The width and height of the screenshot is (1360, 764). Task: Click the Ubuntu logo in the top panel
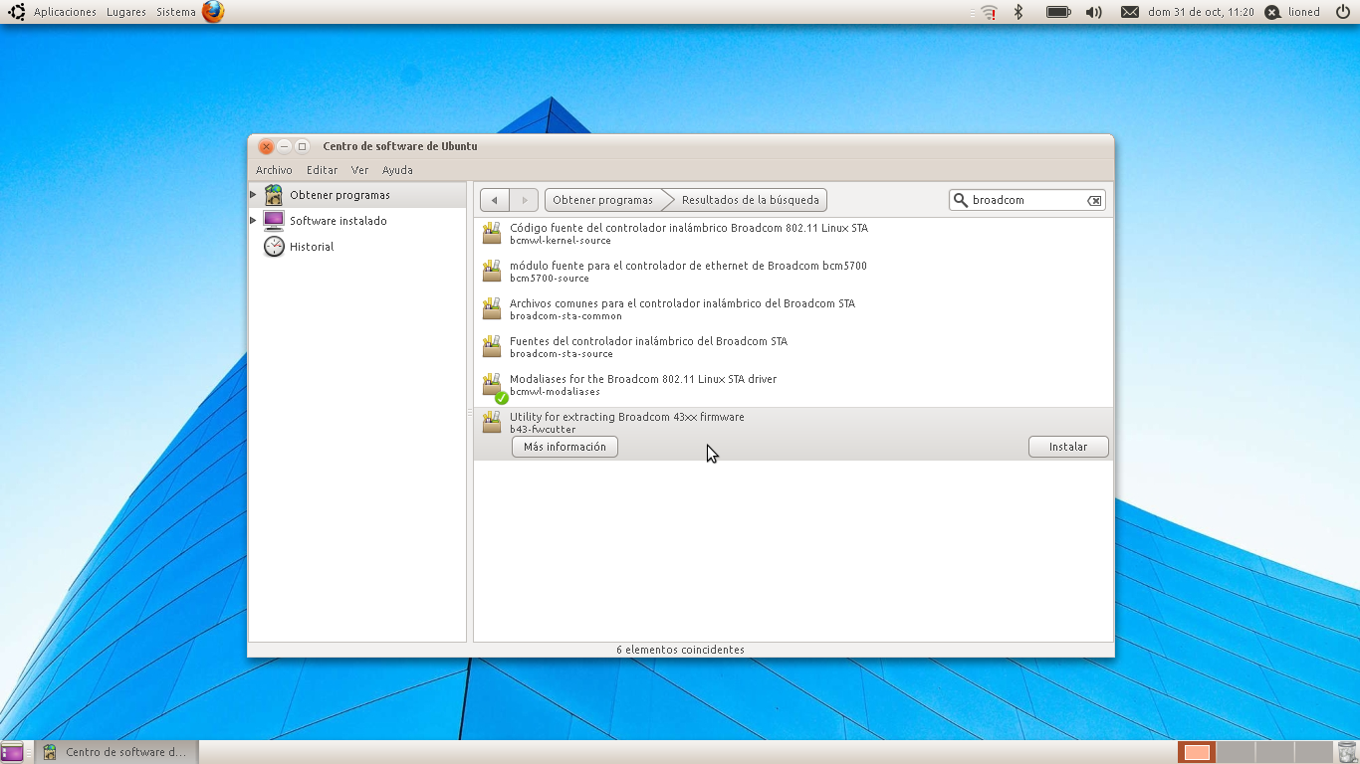pos(17,12)
